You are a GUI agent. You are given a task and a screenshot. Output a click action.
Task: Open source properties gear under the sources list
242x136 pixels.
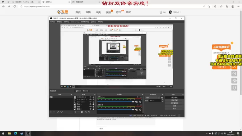(82, 112)
